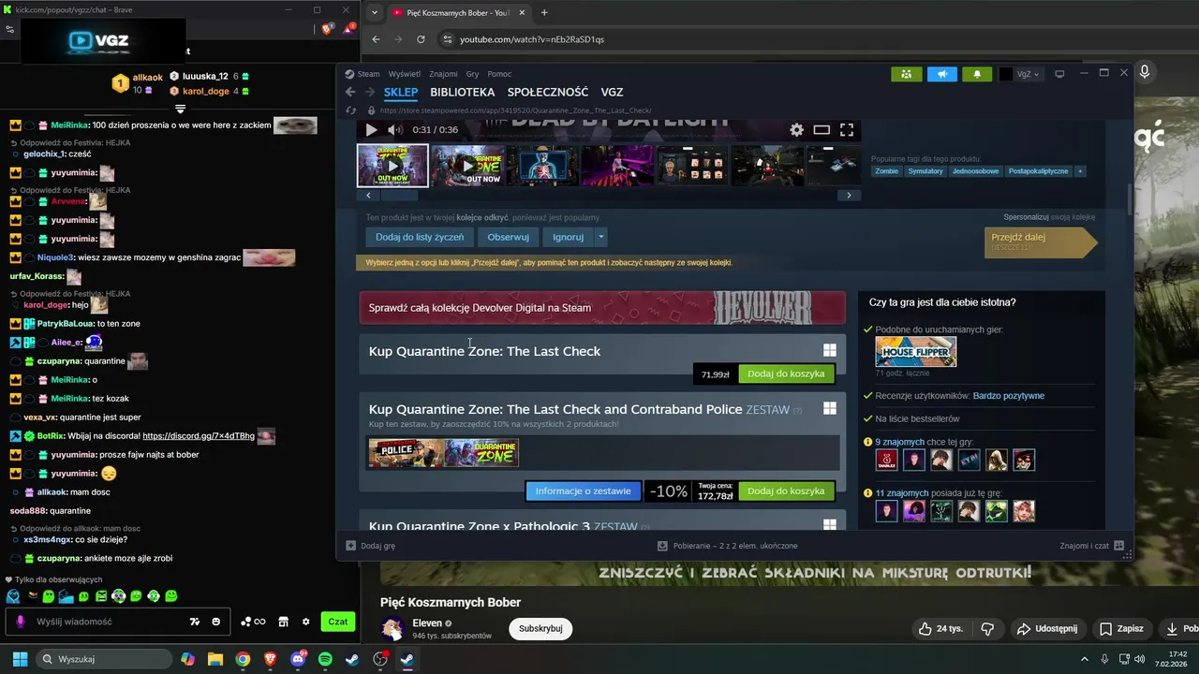Image resolution: width=1199 pixels, height=674 pixels.
Task: Open the Znajomi menu
Action: [443, 74]
